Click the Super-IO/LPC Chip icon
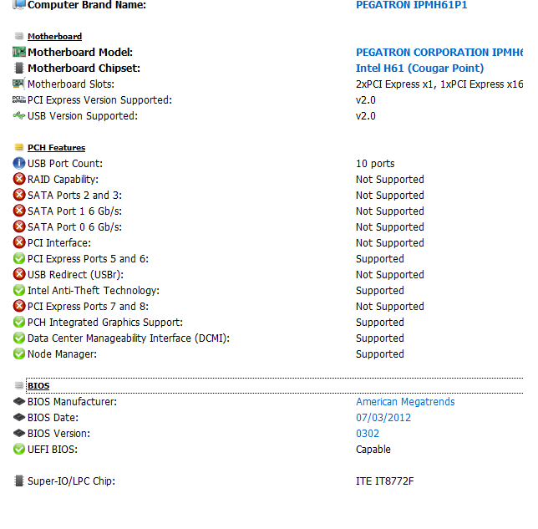The height and width of the screenshot is (529, 538). (x=19, y=481)
